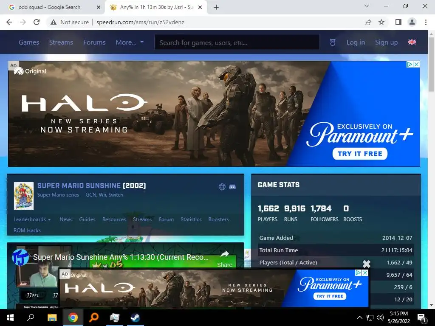435x326 pixels.
Task: Open the game Streams tab
Action: (142, 219)
